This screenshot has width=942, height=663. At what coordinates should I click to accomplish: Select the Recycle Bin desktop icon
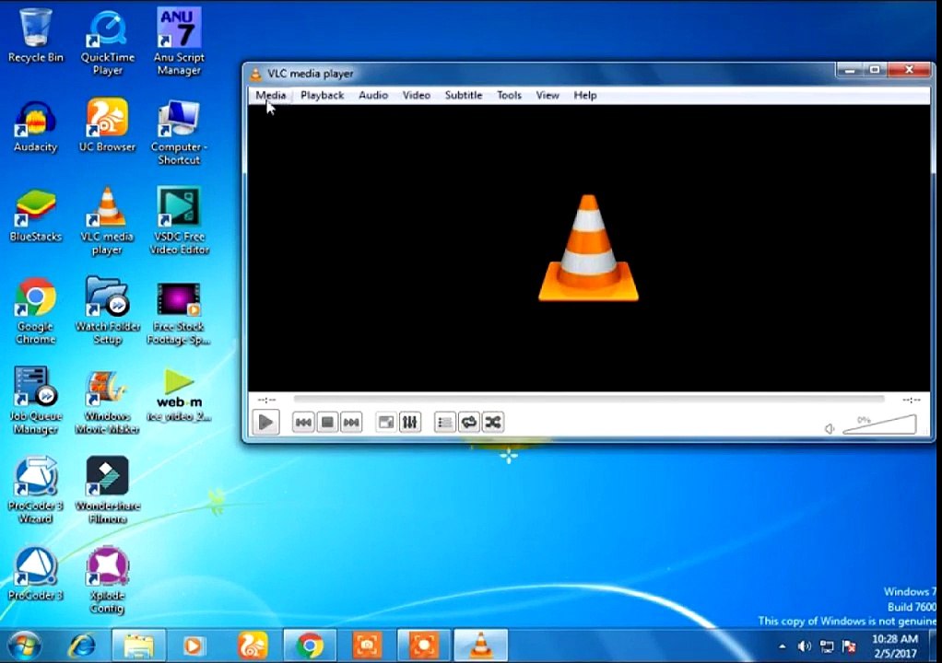35,35
